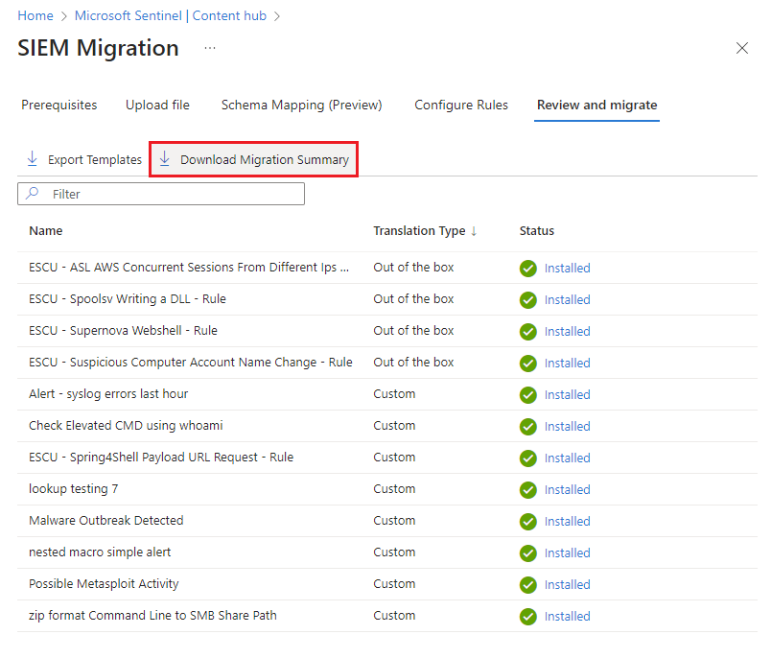Image resolution: width=771 pixels, height=658 pixels.
Task: Go to the Upload file tab
Action: 157,105
